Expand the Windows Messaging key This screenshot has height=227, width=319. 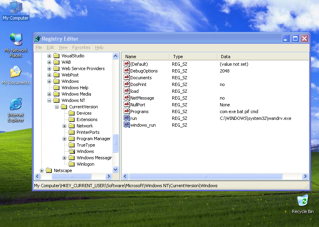click(64, 158)
